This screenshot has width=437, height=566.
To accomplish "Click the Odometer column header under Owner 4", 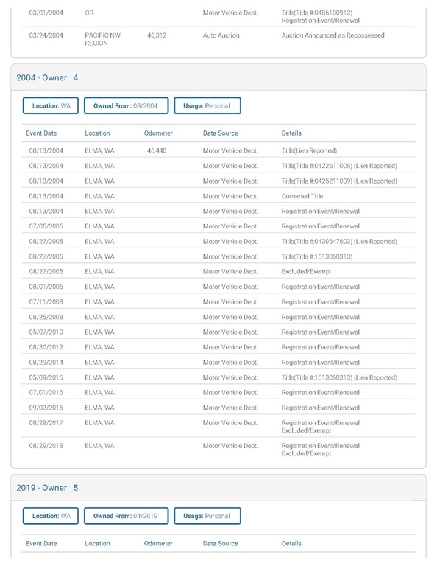I will tap(158, 133).
